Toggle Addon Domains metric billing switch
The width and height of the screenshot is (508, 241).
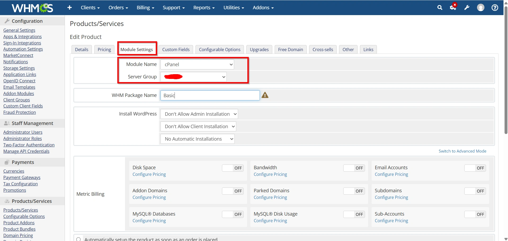(x=233, y=191)
